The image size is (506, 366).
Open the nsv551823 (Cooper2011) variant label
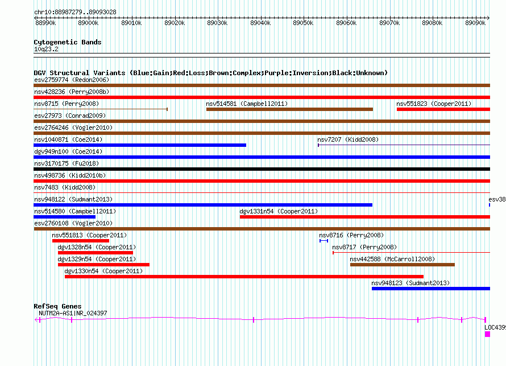(434, 104)
